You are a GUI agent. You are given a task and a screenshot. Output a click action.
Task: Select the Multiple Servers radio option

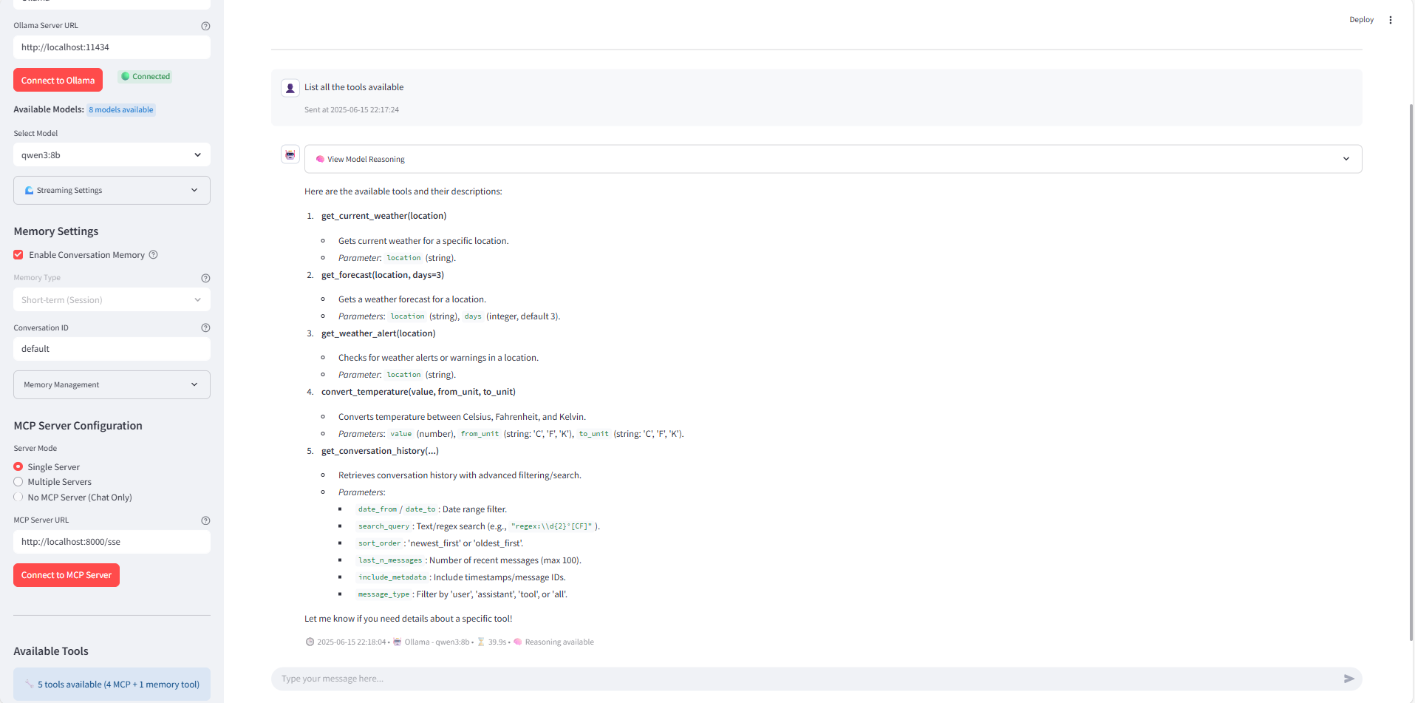(x=18, y=482)
